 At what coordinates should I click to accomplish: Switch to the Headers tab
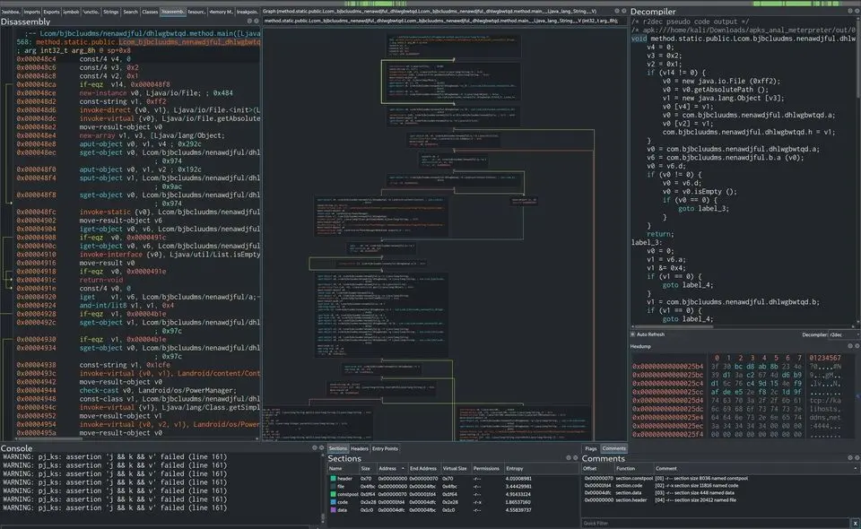click(360, 448)
